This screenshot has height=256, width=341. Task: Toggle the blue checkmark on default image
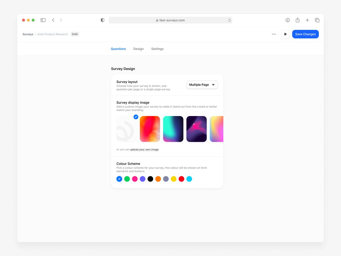136,117
